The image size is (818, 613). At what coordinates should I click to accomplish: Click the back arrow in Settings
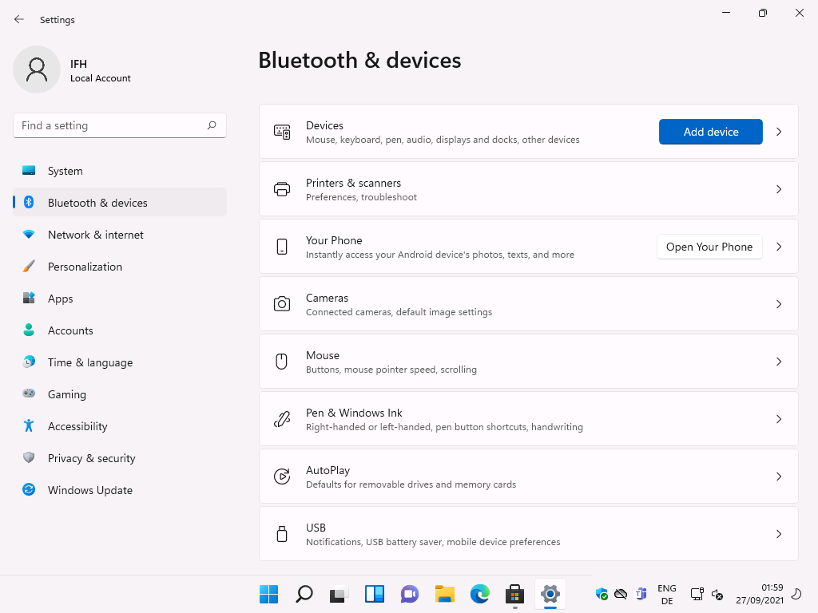[19, 19]
